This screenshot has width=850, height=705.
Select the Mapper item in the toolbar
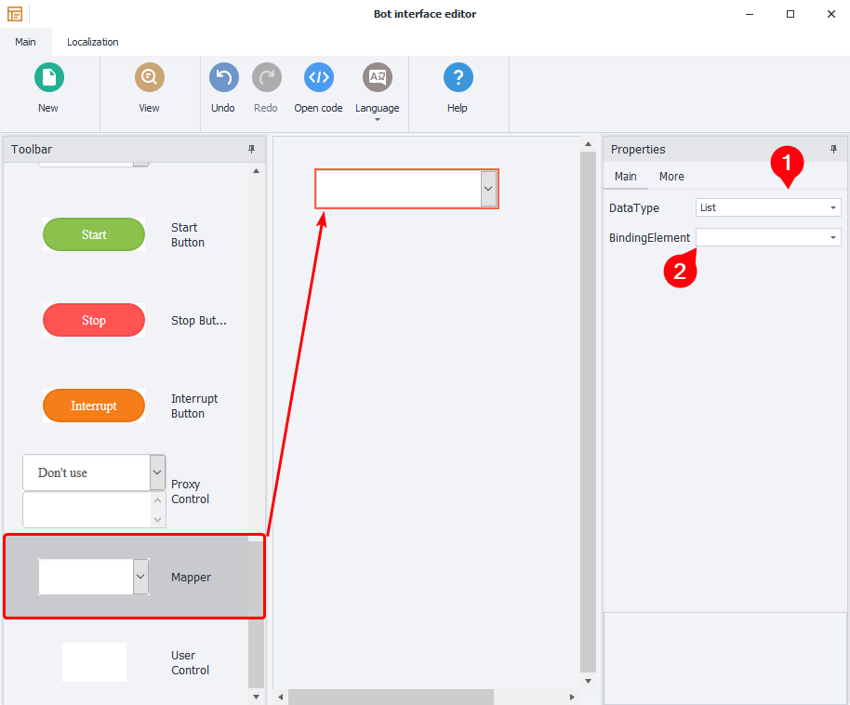[x=134, y=577]
